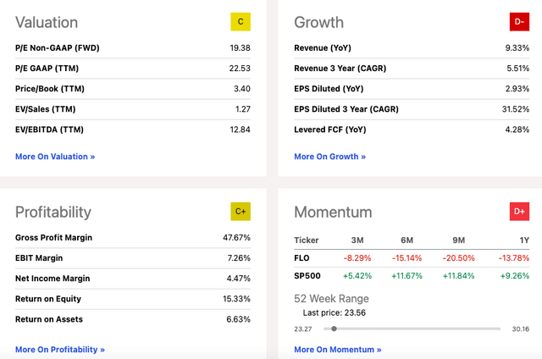Click the Valuation grade C badge

coord(241,21)
